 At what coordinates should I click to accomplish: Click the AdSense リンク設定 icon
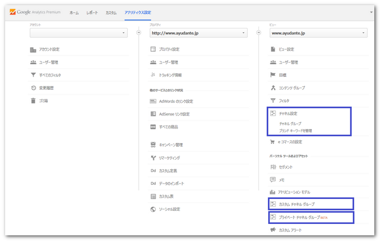pyautogui.click(x=153, y=114)
